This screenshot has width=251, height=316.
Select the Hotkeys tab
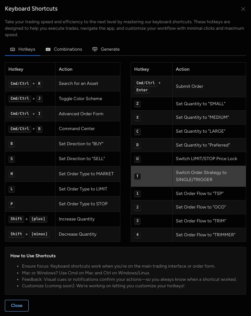coord(26,49)
